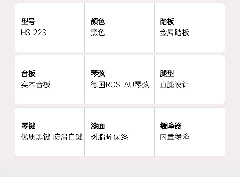240x177 pixels.
Task: Click the 踏板 heading label
Action: click(x=167, y=22)
